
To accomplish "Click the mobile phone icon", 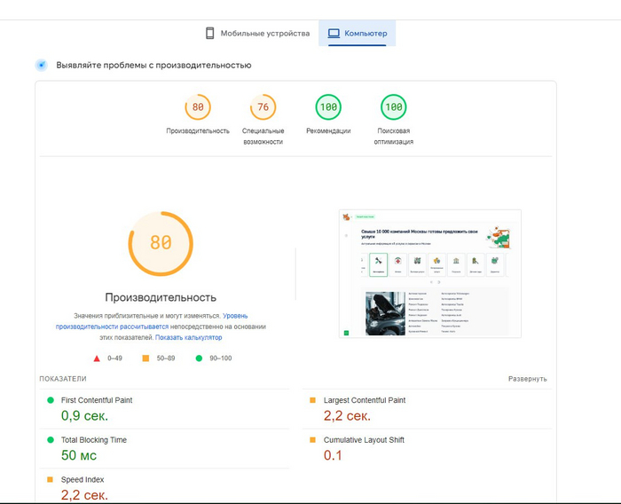I will (x=210, y=34).
